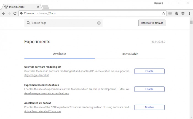Click the scrollbar down arrow
Image resolution: width=193 pixels, height=119 pixels.
coord(191,117)
